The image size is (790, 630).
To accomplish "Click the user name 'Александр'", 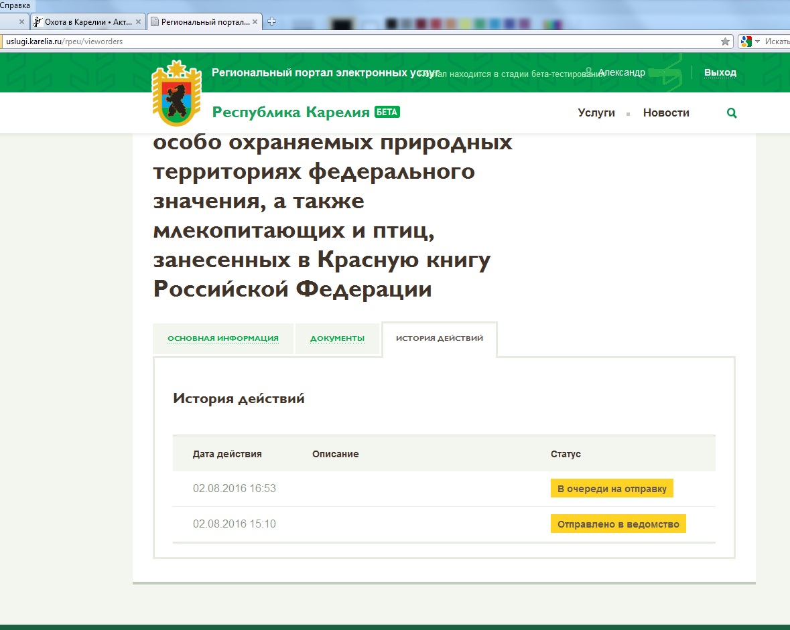I will point(621,72).
